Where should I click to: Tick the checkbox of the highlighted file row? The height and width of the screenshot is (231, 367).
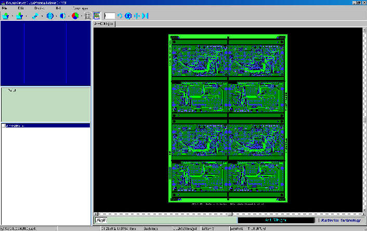click(4, 126)
